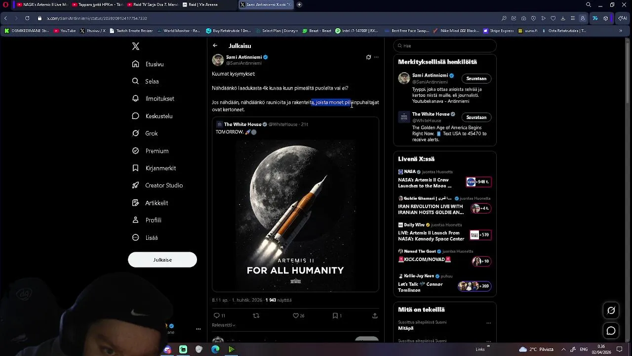Open Profiili in the sidebar
This screenshot has width=632, height=356.
coord(147,220)
